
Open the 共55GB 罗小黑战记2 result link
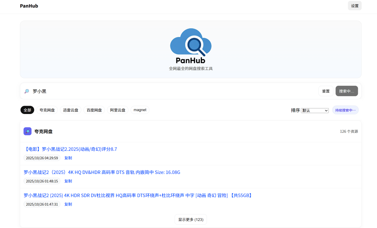click(x=138, y=196)
